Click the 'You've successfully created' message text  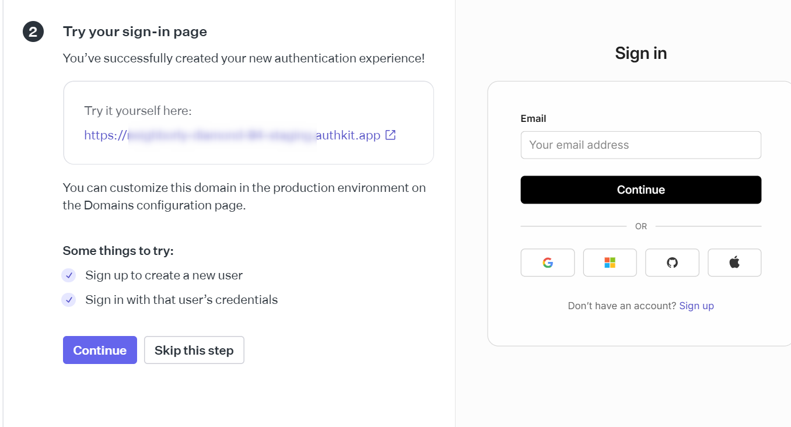click(244, 58)
